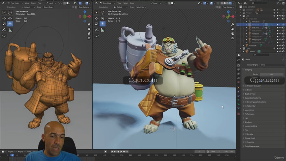Viewport: 286px width, 161px height.
Task: Choose the Move tool in right viewport
Action: [97, 19]
